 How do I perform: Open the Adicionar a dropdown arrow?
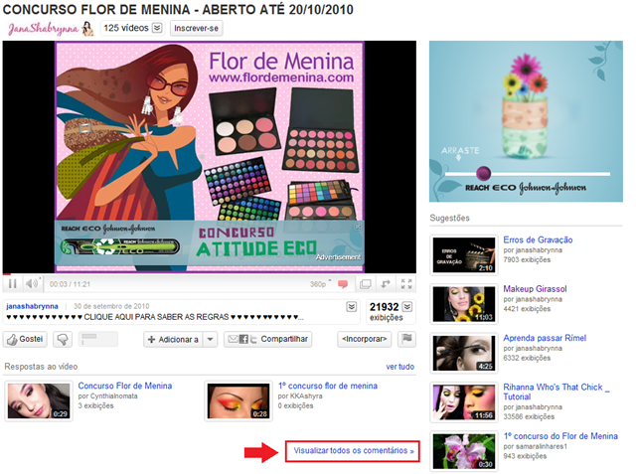210,340
